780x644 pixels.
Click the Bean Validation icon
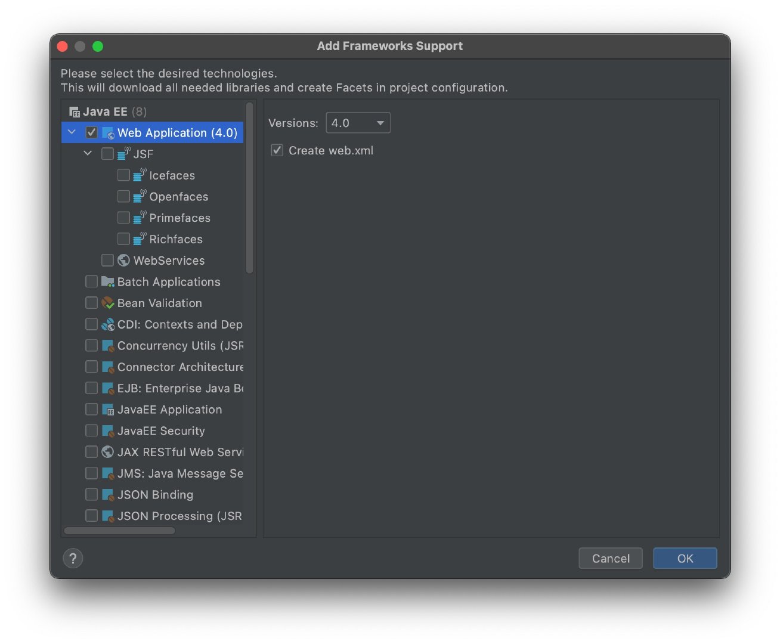coord(108,303)
